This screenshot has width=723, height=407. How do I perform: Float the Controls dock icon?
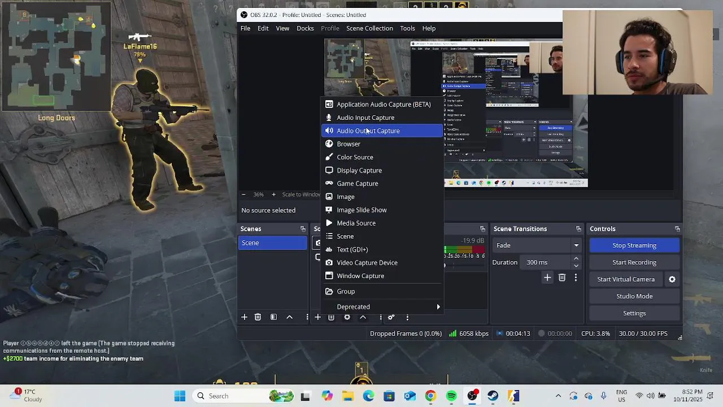tap(677, 229)
